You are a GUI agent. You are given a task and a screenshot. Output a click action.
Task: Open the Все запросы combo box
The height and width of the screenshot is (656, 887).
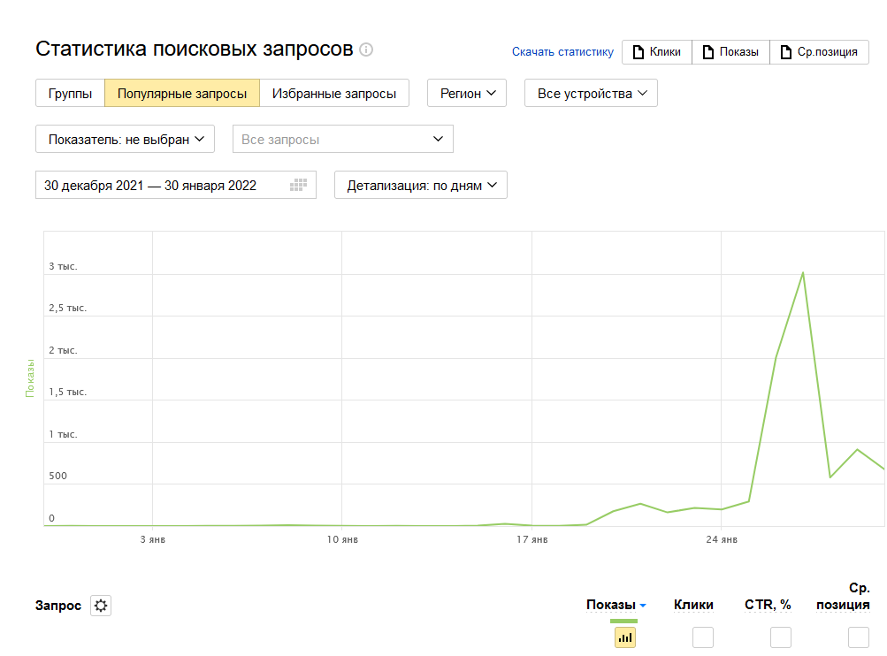pos(343,139)
